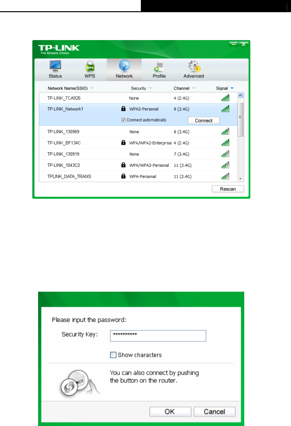Click signal bars of TP-LINK_7CA926

click(x=225, y=98)
